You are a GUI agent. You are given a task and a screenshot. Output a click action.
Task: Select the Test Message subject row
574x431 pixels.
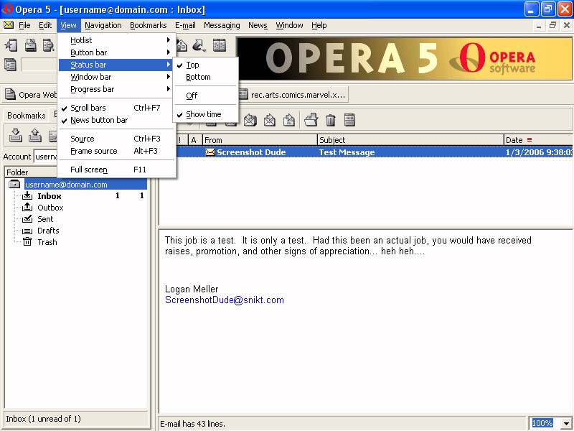click(x=373, y=152)
